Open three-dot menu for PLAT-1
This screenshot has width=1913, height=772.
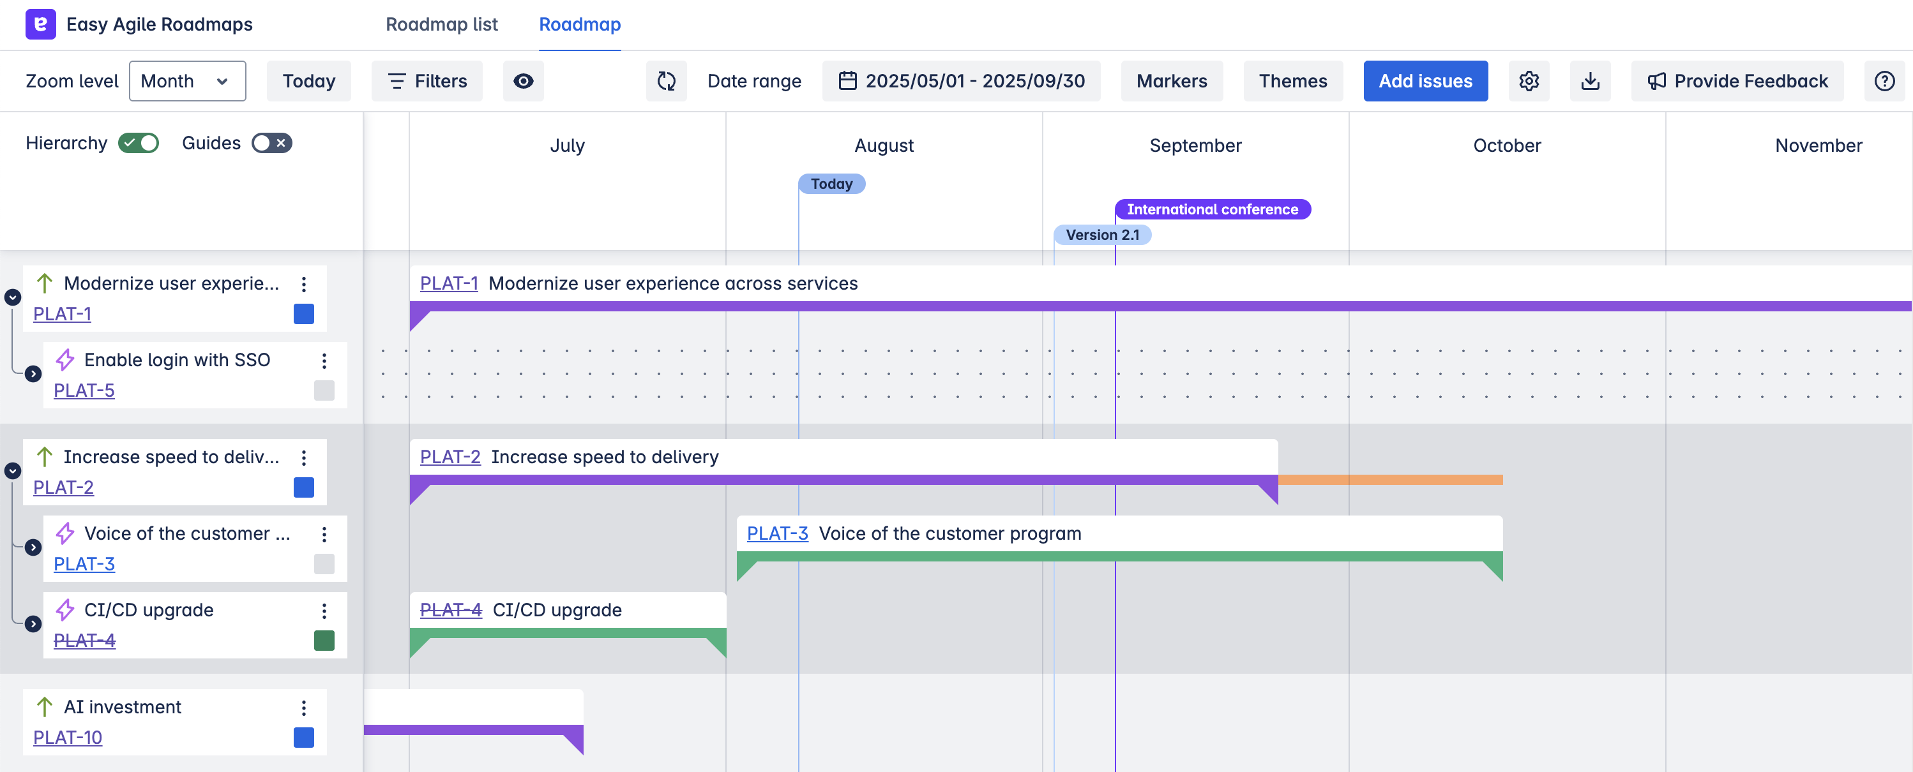(304, 285)
